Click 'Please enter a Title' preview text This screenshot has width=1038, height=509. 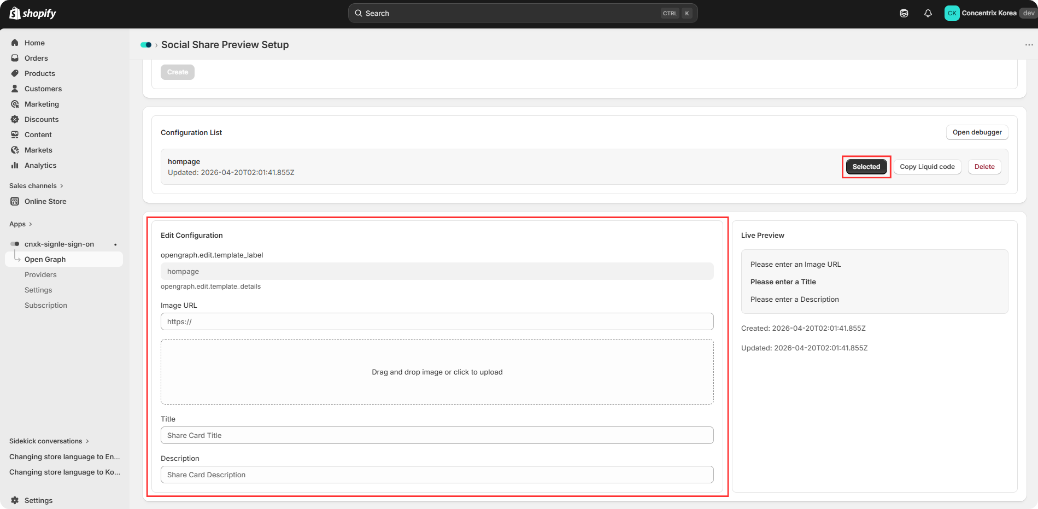point(783,282)
